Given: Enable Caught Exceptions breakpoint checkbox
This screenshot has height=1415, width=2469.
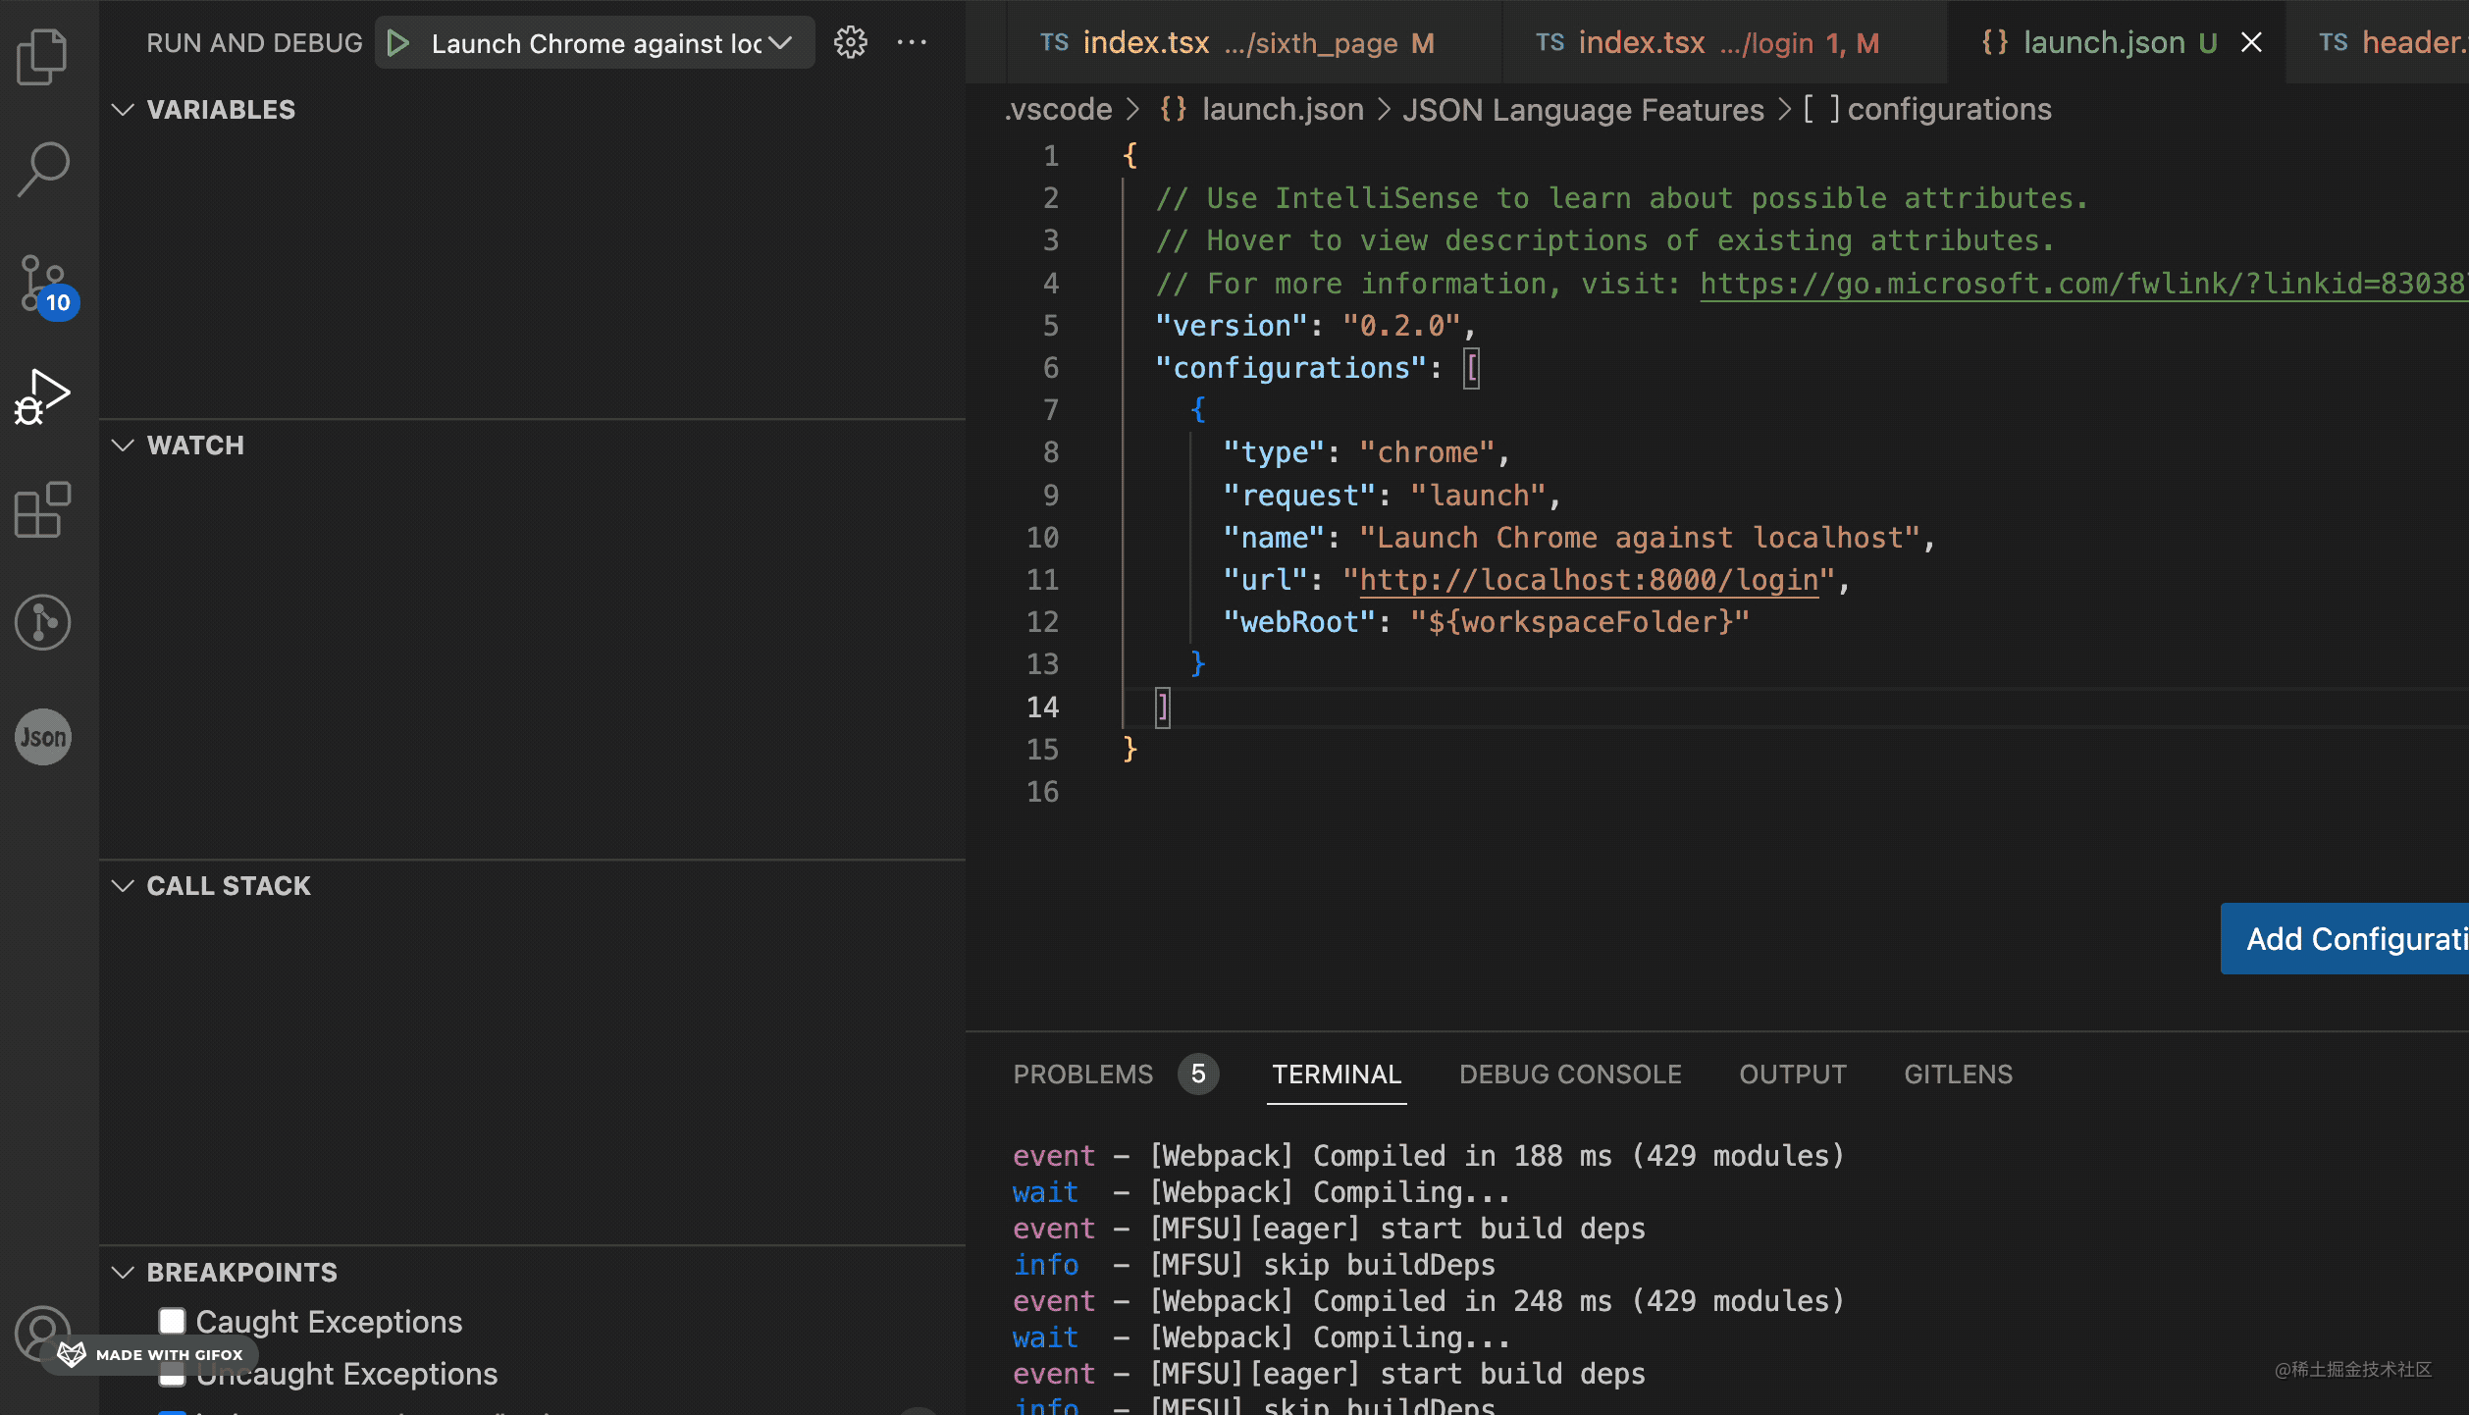Looking at the screenshot, I should [x=173, y=1321].
